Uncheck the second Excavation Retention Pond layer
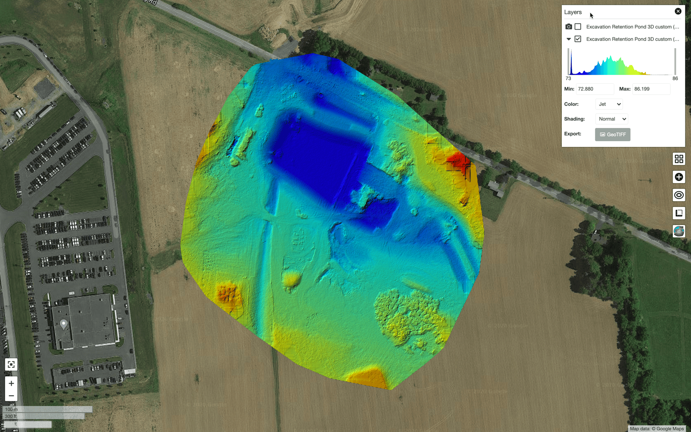The width and height of the screenshot is (691, 432). pyautogui.click(x=578, y=39)
